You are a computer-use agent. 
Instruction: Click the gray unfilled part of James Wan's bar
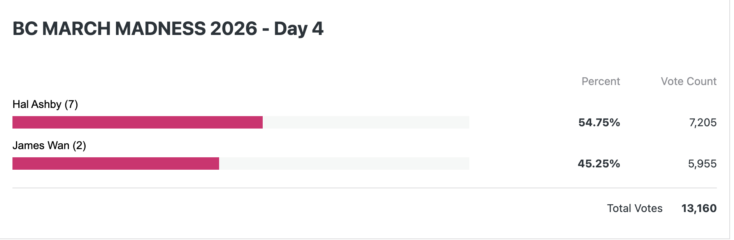pyautogui.click(x=344, y=163)
